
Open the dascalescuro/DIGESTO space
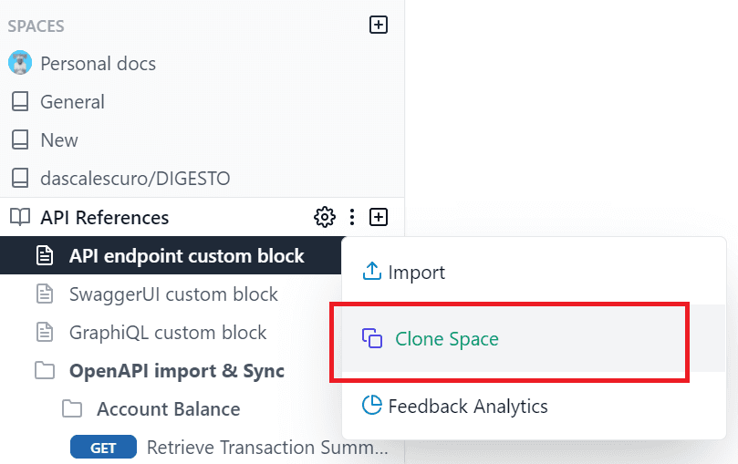(x=135, y=179)
